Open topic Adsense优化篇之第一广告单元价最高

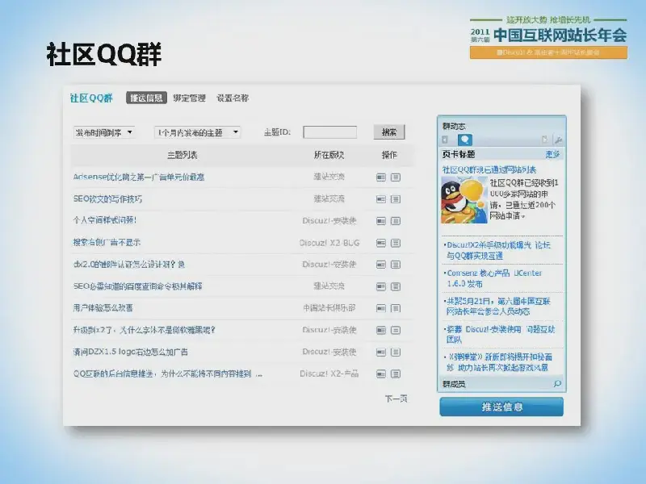[138, 177]
